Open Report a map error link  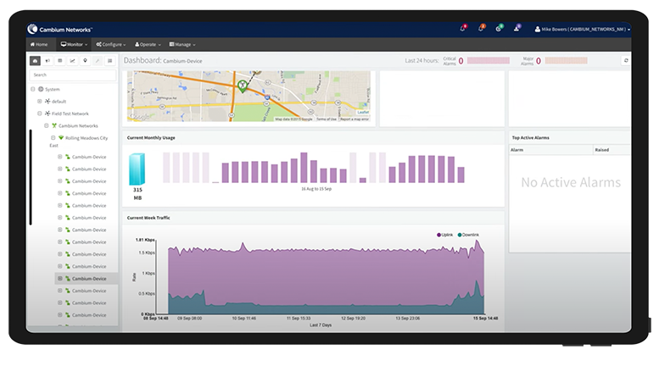(x=354, y=119)
